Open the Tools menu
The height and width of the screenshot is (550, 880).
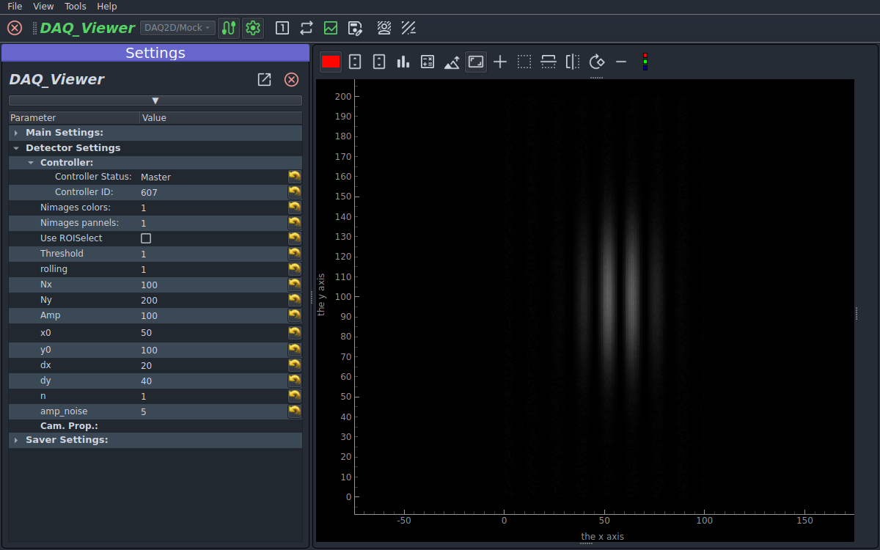pos(75,6)
